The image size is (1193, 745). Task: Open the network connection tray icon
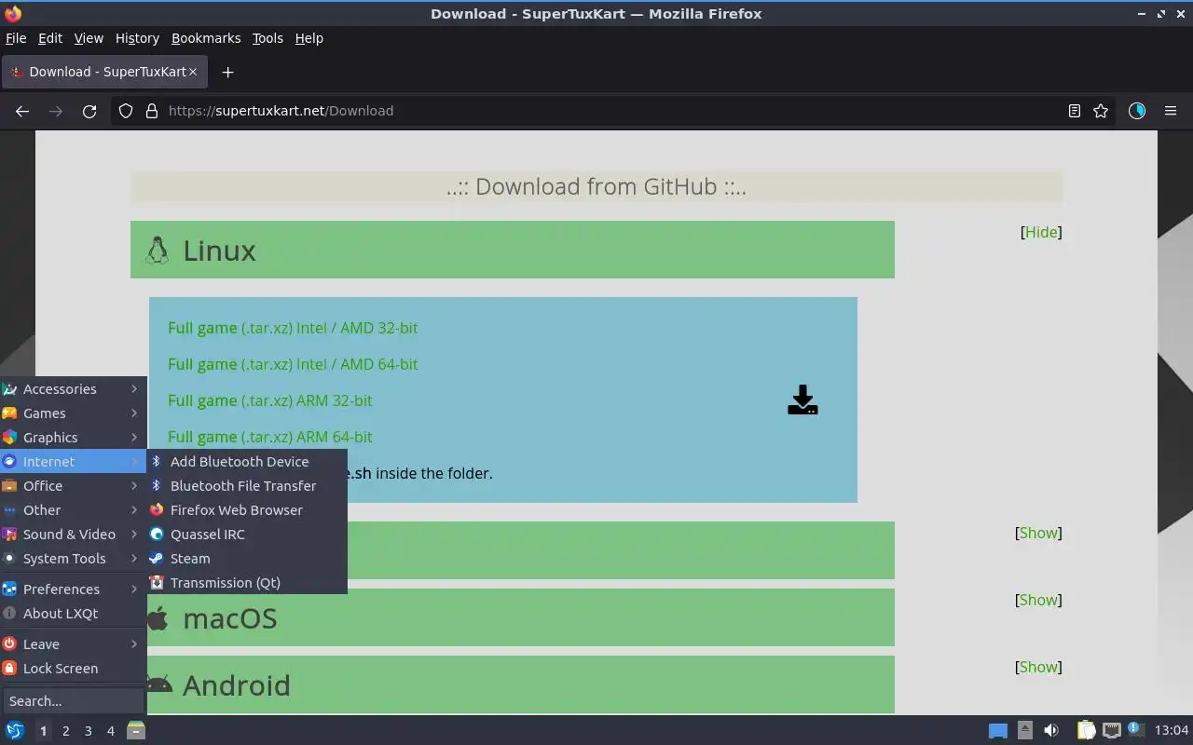1111,730
